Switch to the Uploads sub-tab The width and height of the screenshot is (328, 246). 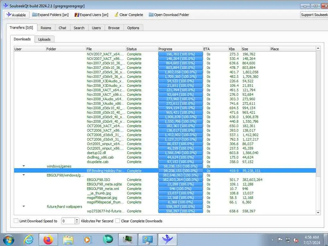tap(44, 39)
